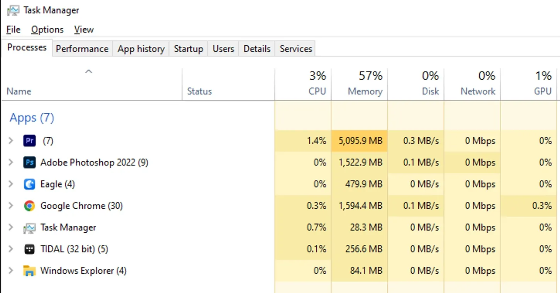
Task: Open the View menu
Action: [x=84, y=29]
